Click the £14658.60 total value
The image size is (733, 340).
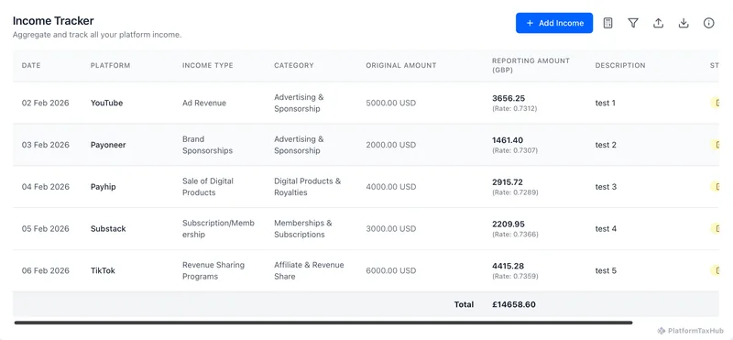(x=514, y=304)
